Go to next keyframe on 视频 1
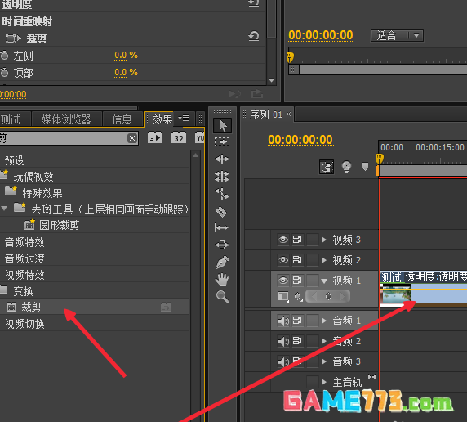This screenshot has width=467, height=422. [342, 296]
